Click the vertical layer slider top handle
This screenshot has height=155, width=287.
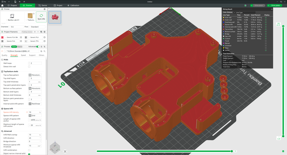[283, 26]
